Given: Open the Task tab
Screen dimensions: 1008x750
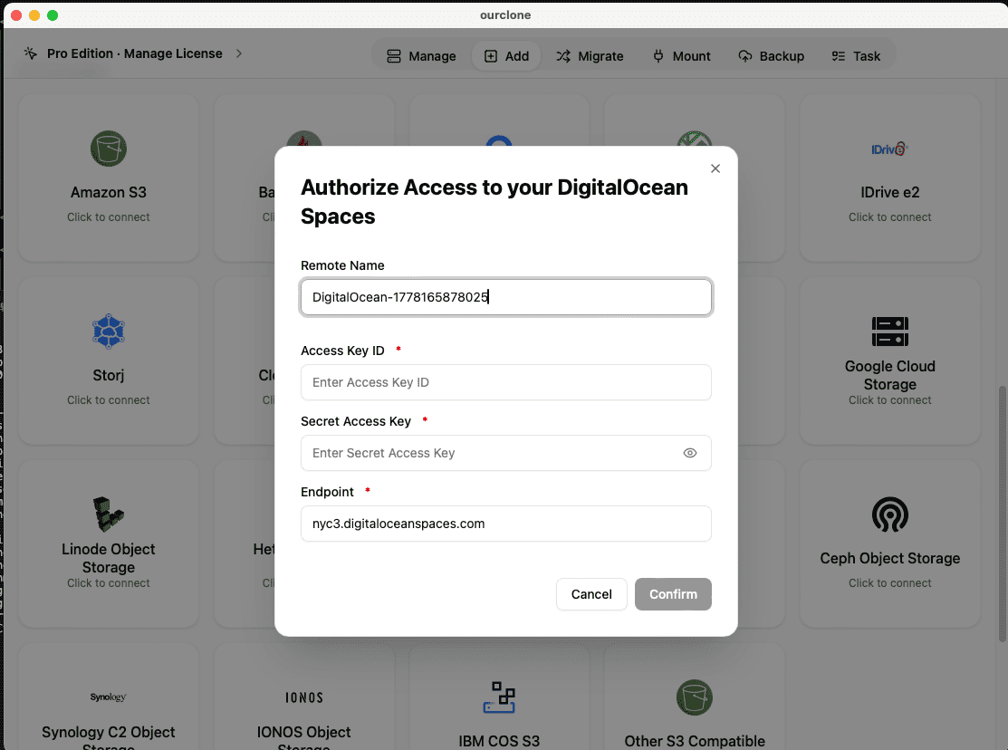Looking at the screenshot, I should point(856,56).
